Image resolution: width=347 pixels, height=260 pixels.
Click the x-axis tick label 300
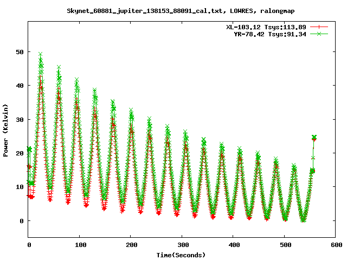tap(183, 245)
